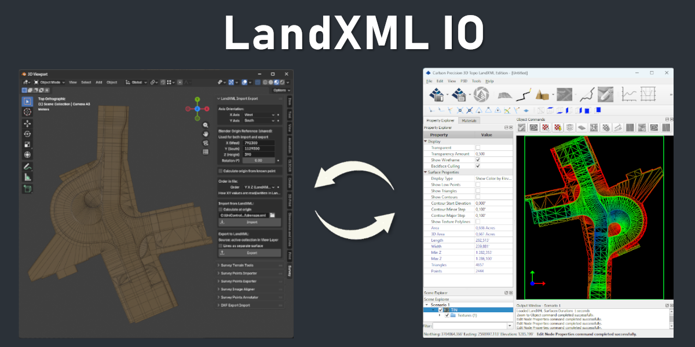Toggle the Transparent checkbox in Property Explorer
695x347 pixels.
pos(478,147)
